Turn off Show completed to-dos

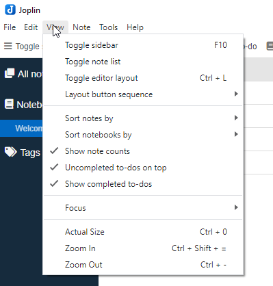tap(143, 184)
